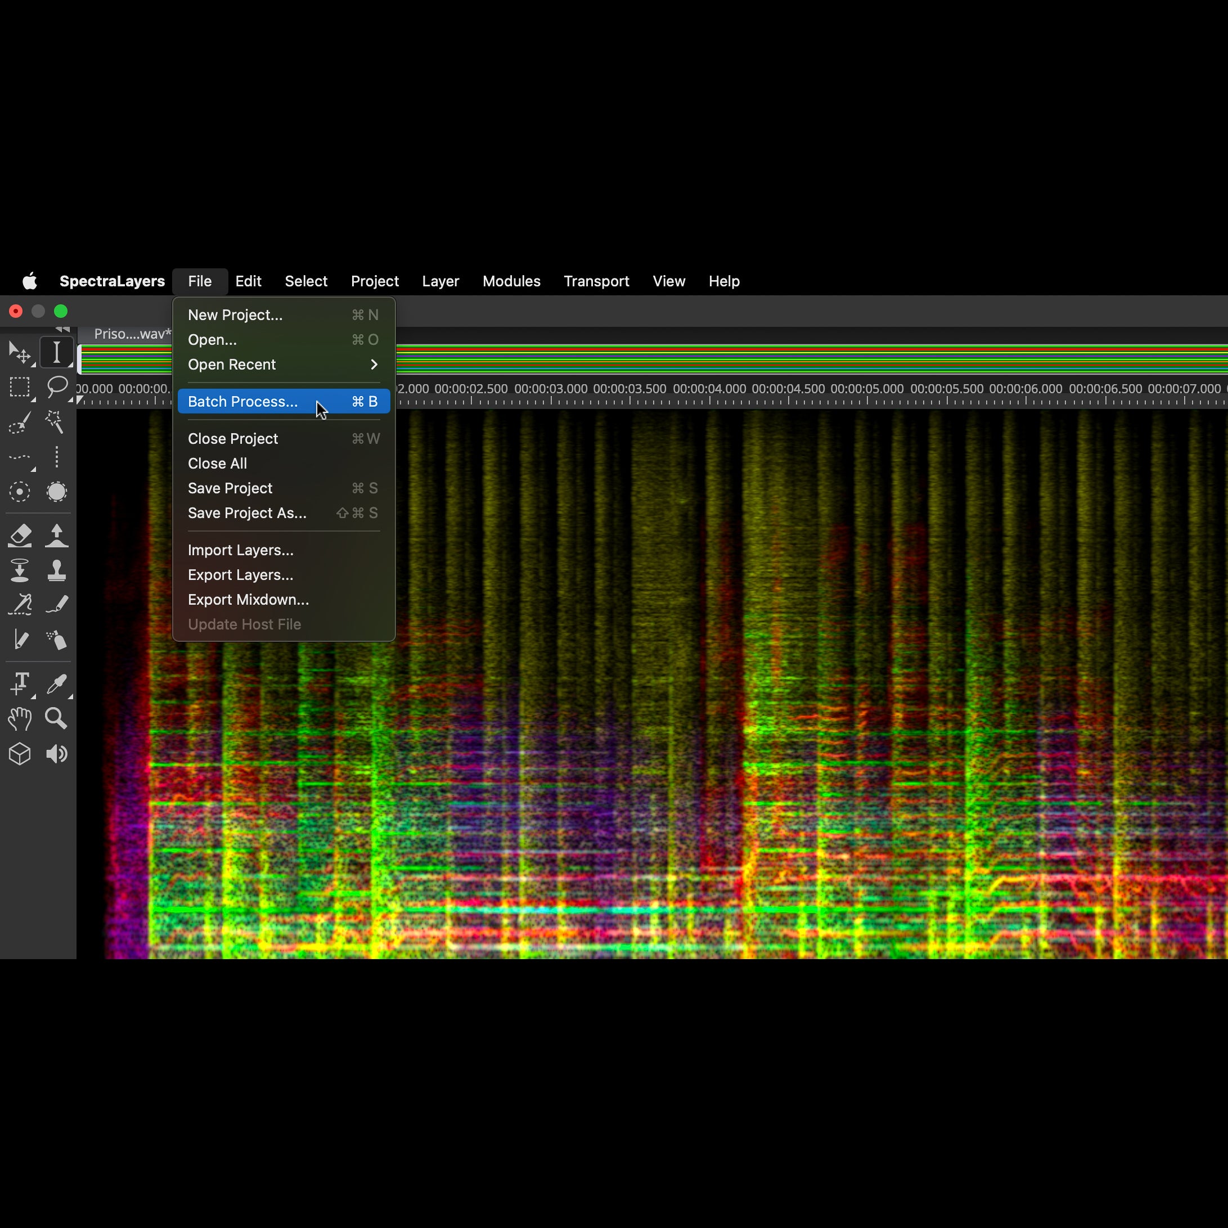Select the Amplify up-arrow tool
Image resolution: width=1228 pixels, height=1228 pixels.
pos(57,535)
